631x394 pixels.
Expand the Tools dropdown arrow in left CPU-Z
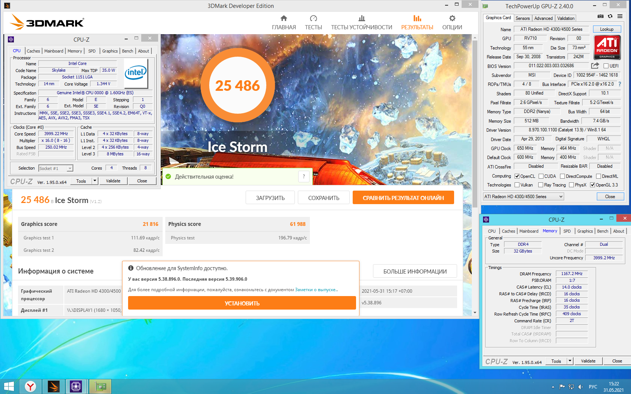[x=95, y=181]
